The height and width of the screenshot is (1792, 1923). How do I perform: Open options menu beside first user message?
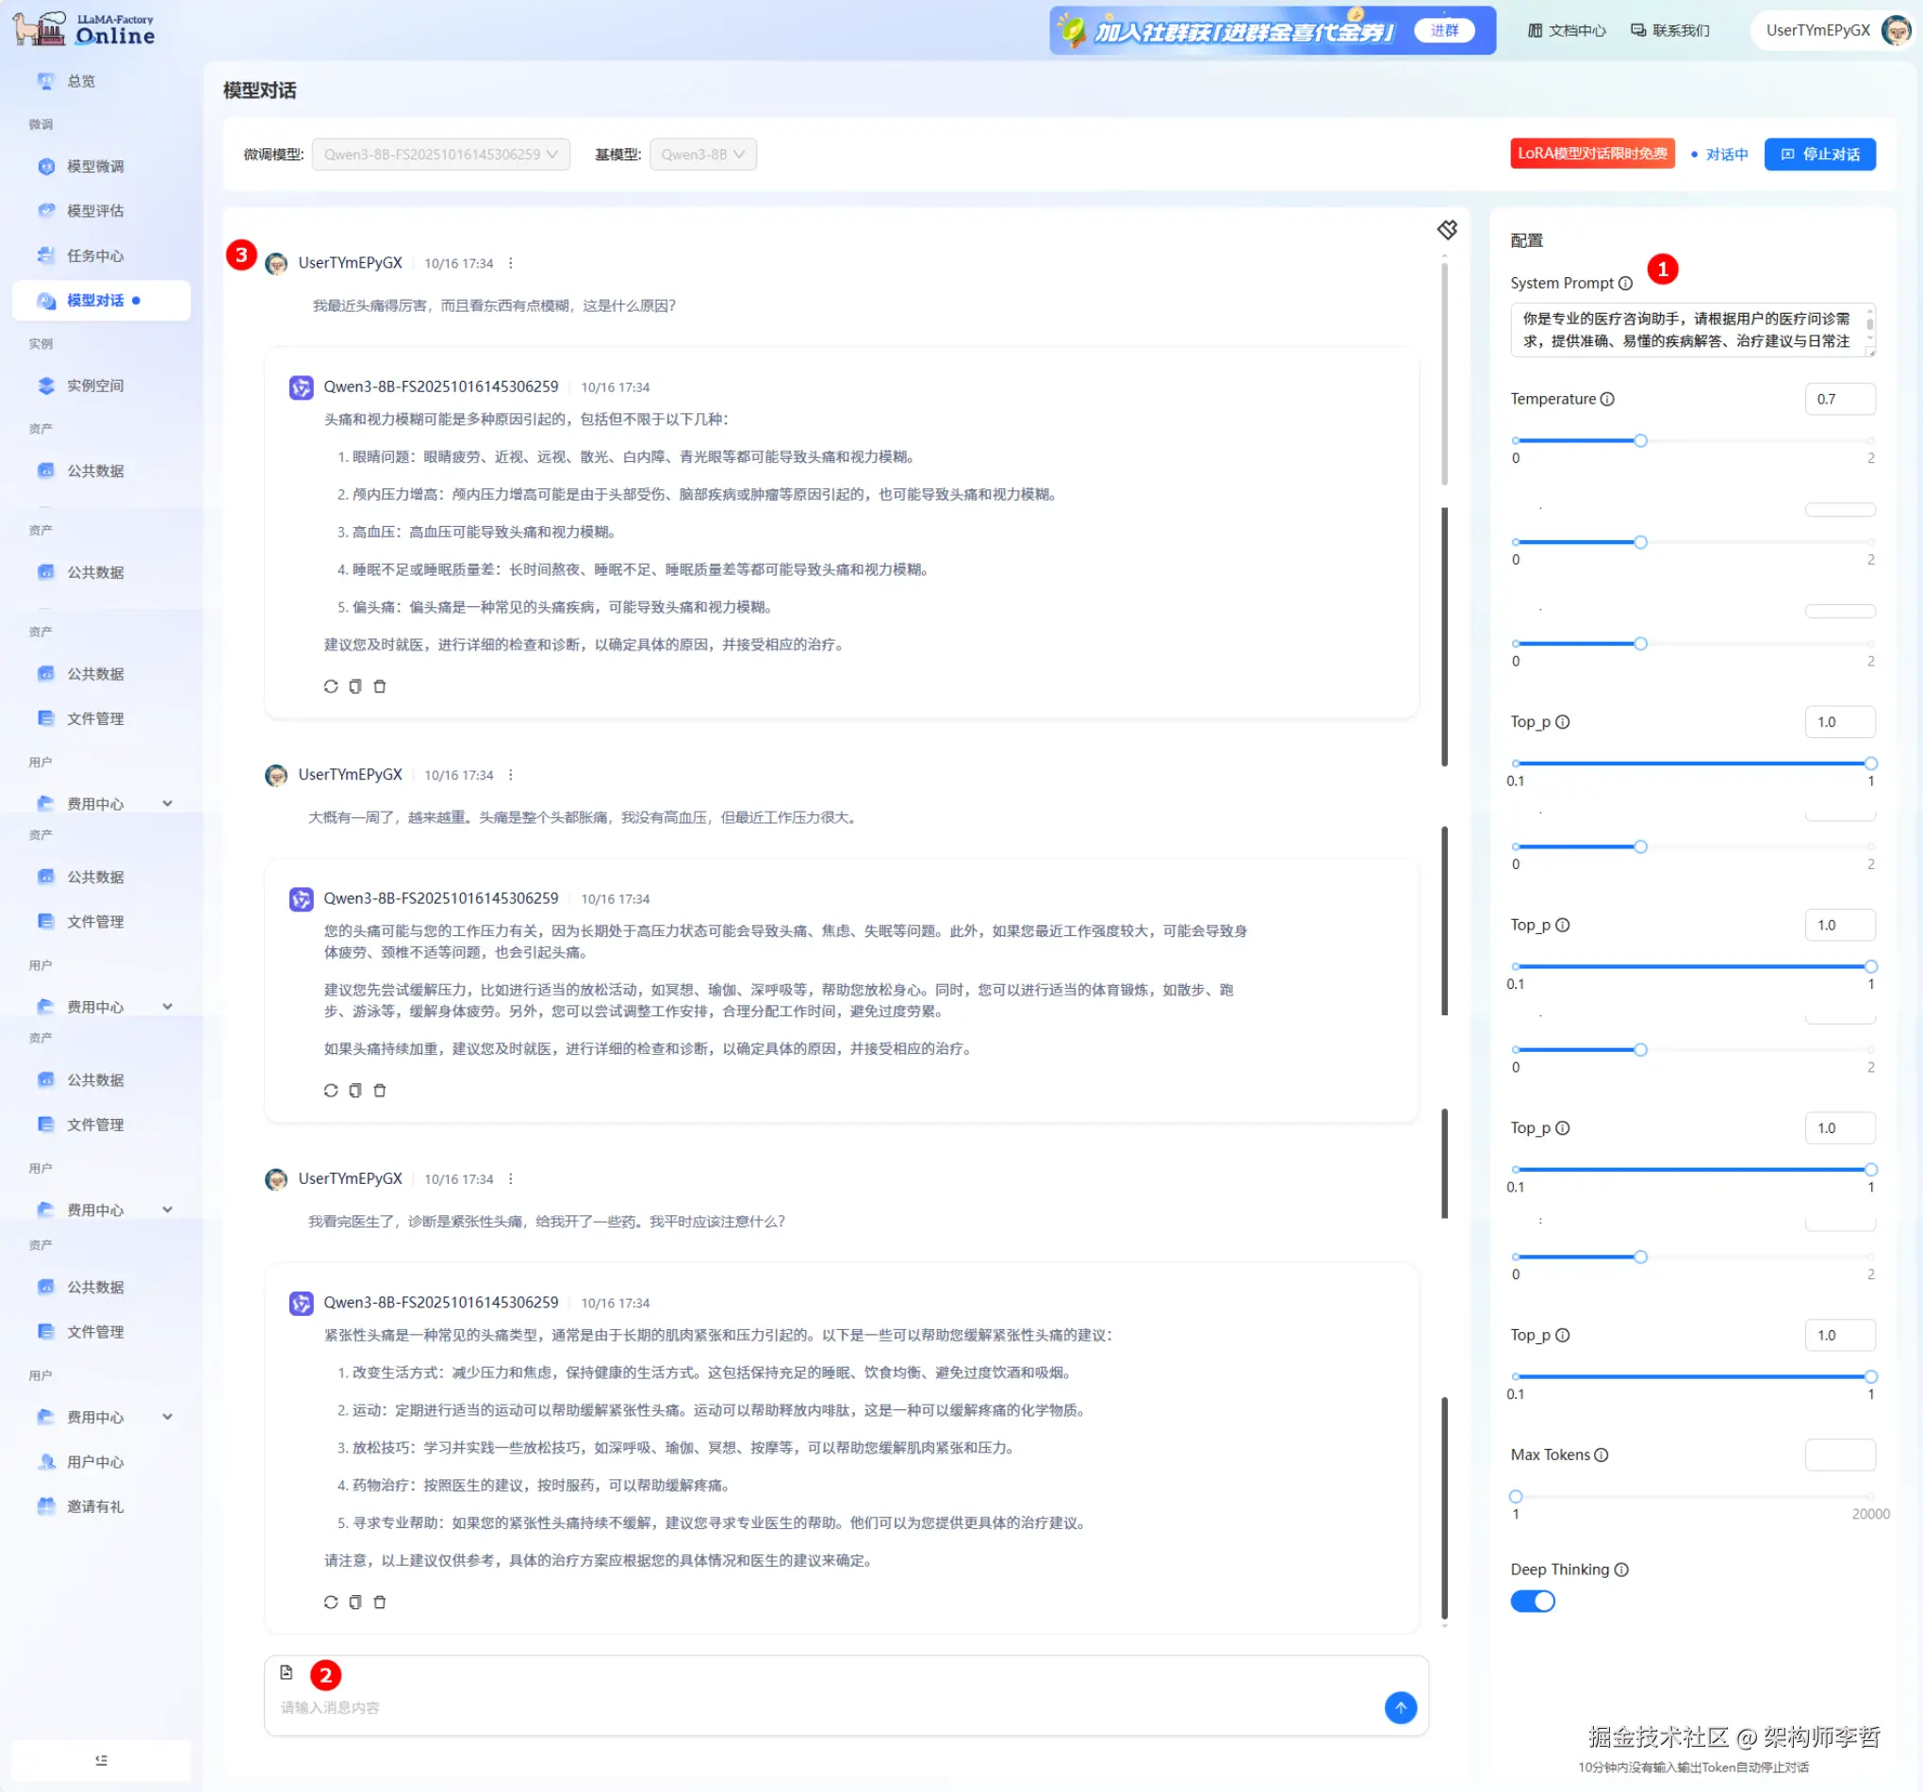coord(511,263)
